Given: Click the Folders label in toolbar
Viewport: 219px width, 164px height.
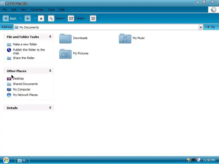Looking at the screenshot, I should (x=80, y=18).
